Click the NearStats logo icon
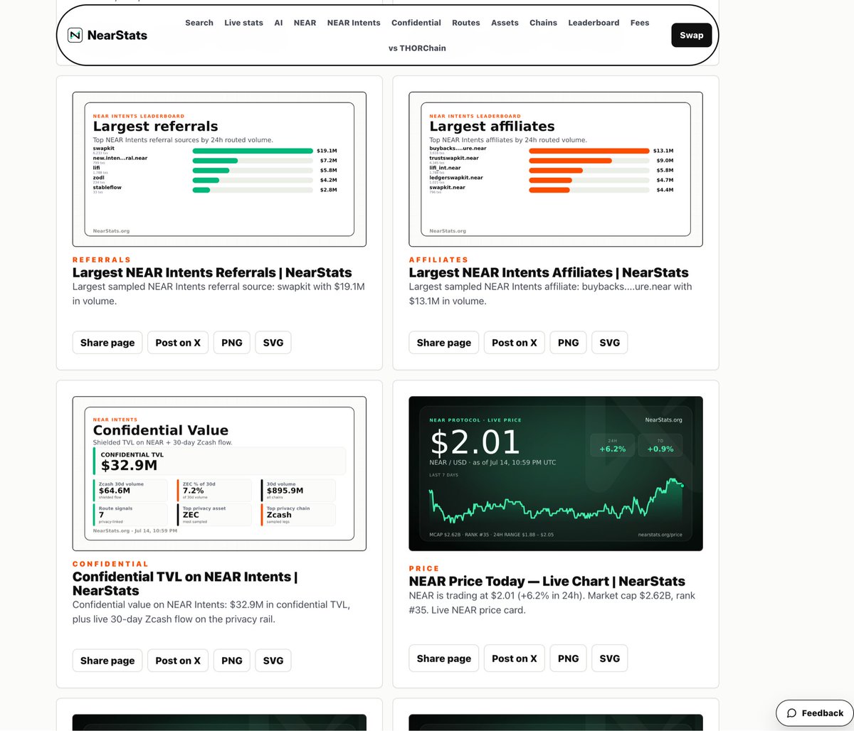 75,35
